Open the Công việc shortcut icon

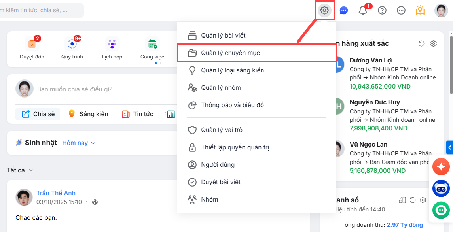coord(152,44)
